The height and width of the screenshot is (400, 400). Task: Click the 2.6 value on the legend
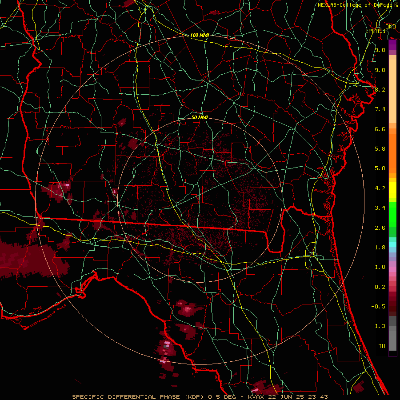380,228
